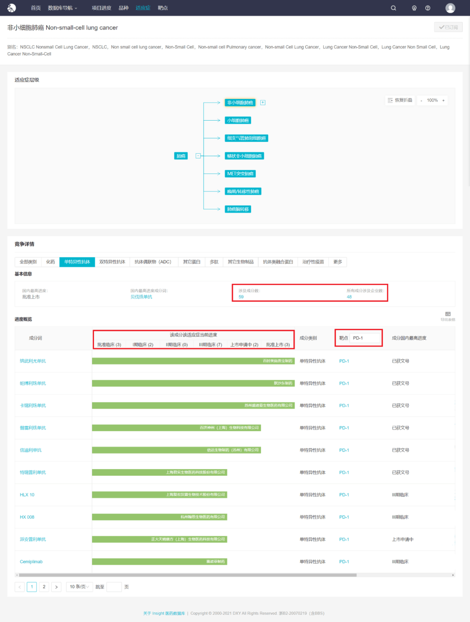The image size is (470, 622).
Task: Click the 鳞状非小细胞肺癌 node
Action: coord(244,156)
